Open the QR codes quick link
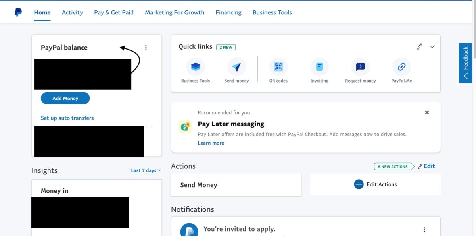This screenshot has height=236, width=476. click(x=278, y=67)
